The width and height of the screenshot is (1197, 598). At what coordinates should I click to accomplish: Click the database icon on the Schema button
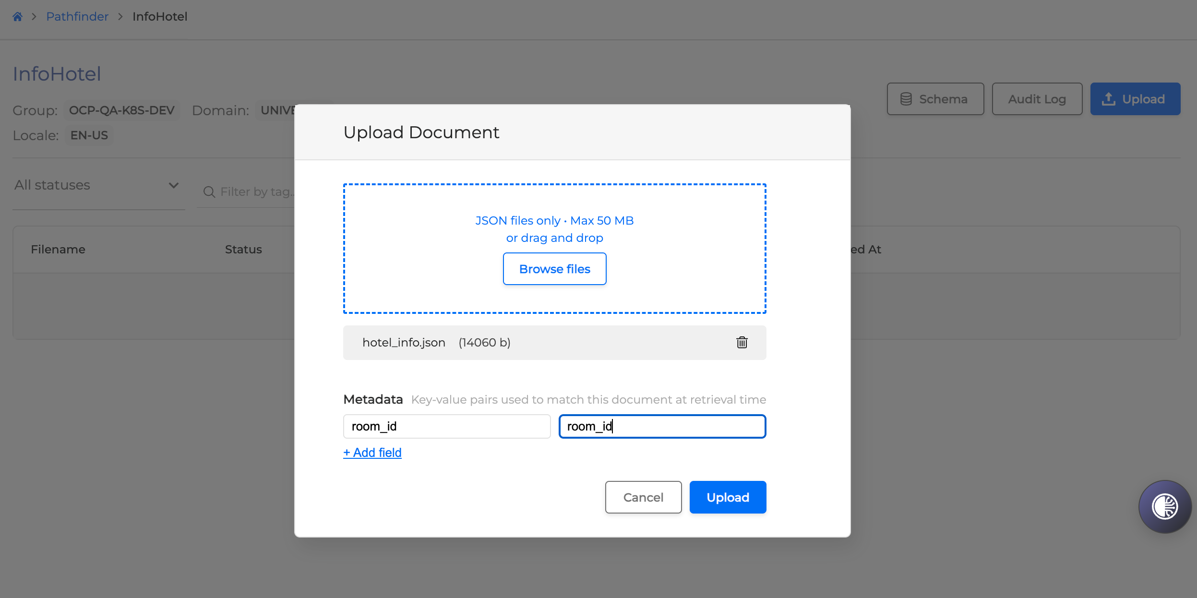[x=906, y=99]
